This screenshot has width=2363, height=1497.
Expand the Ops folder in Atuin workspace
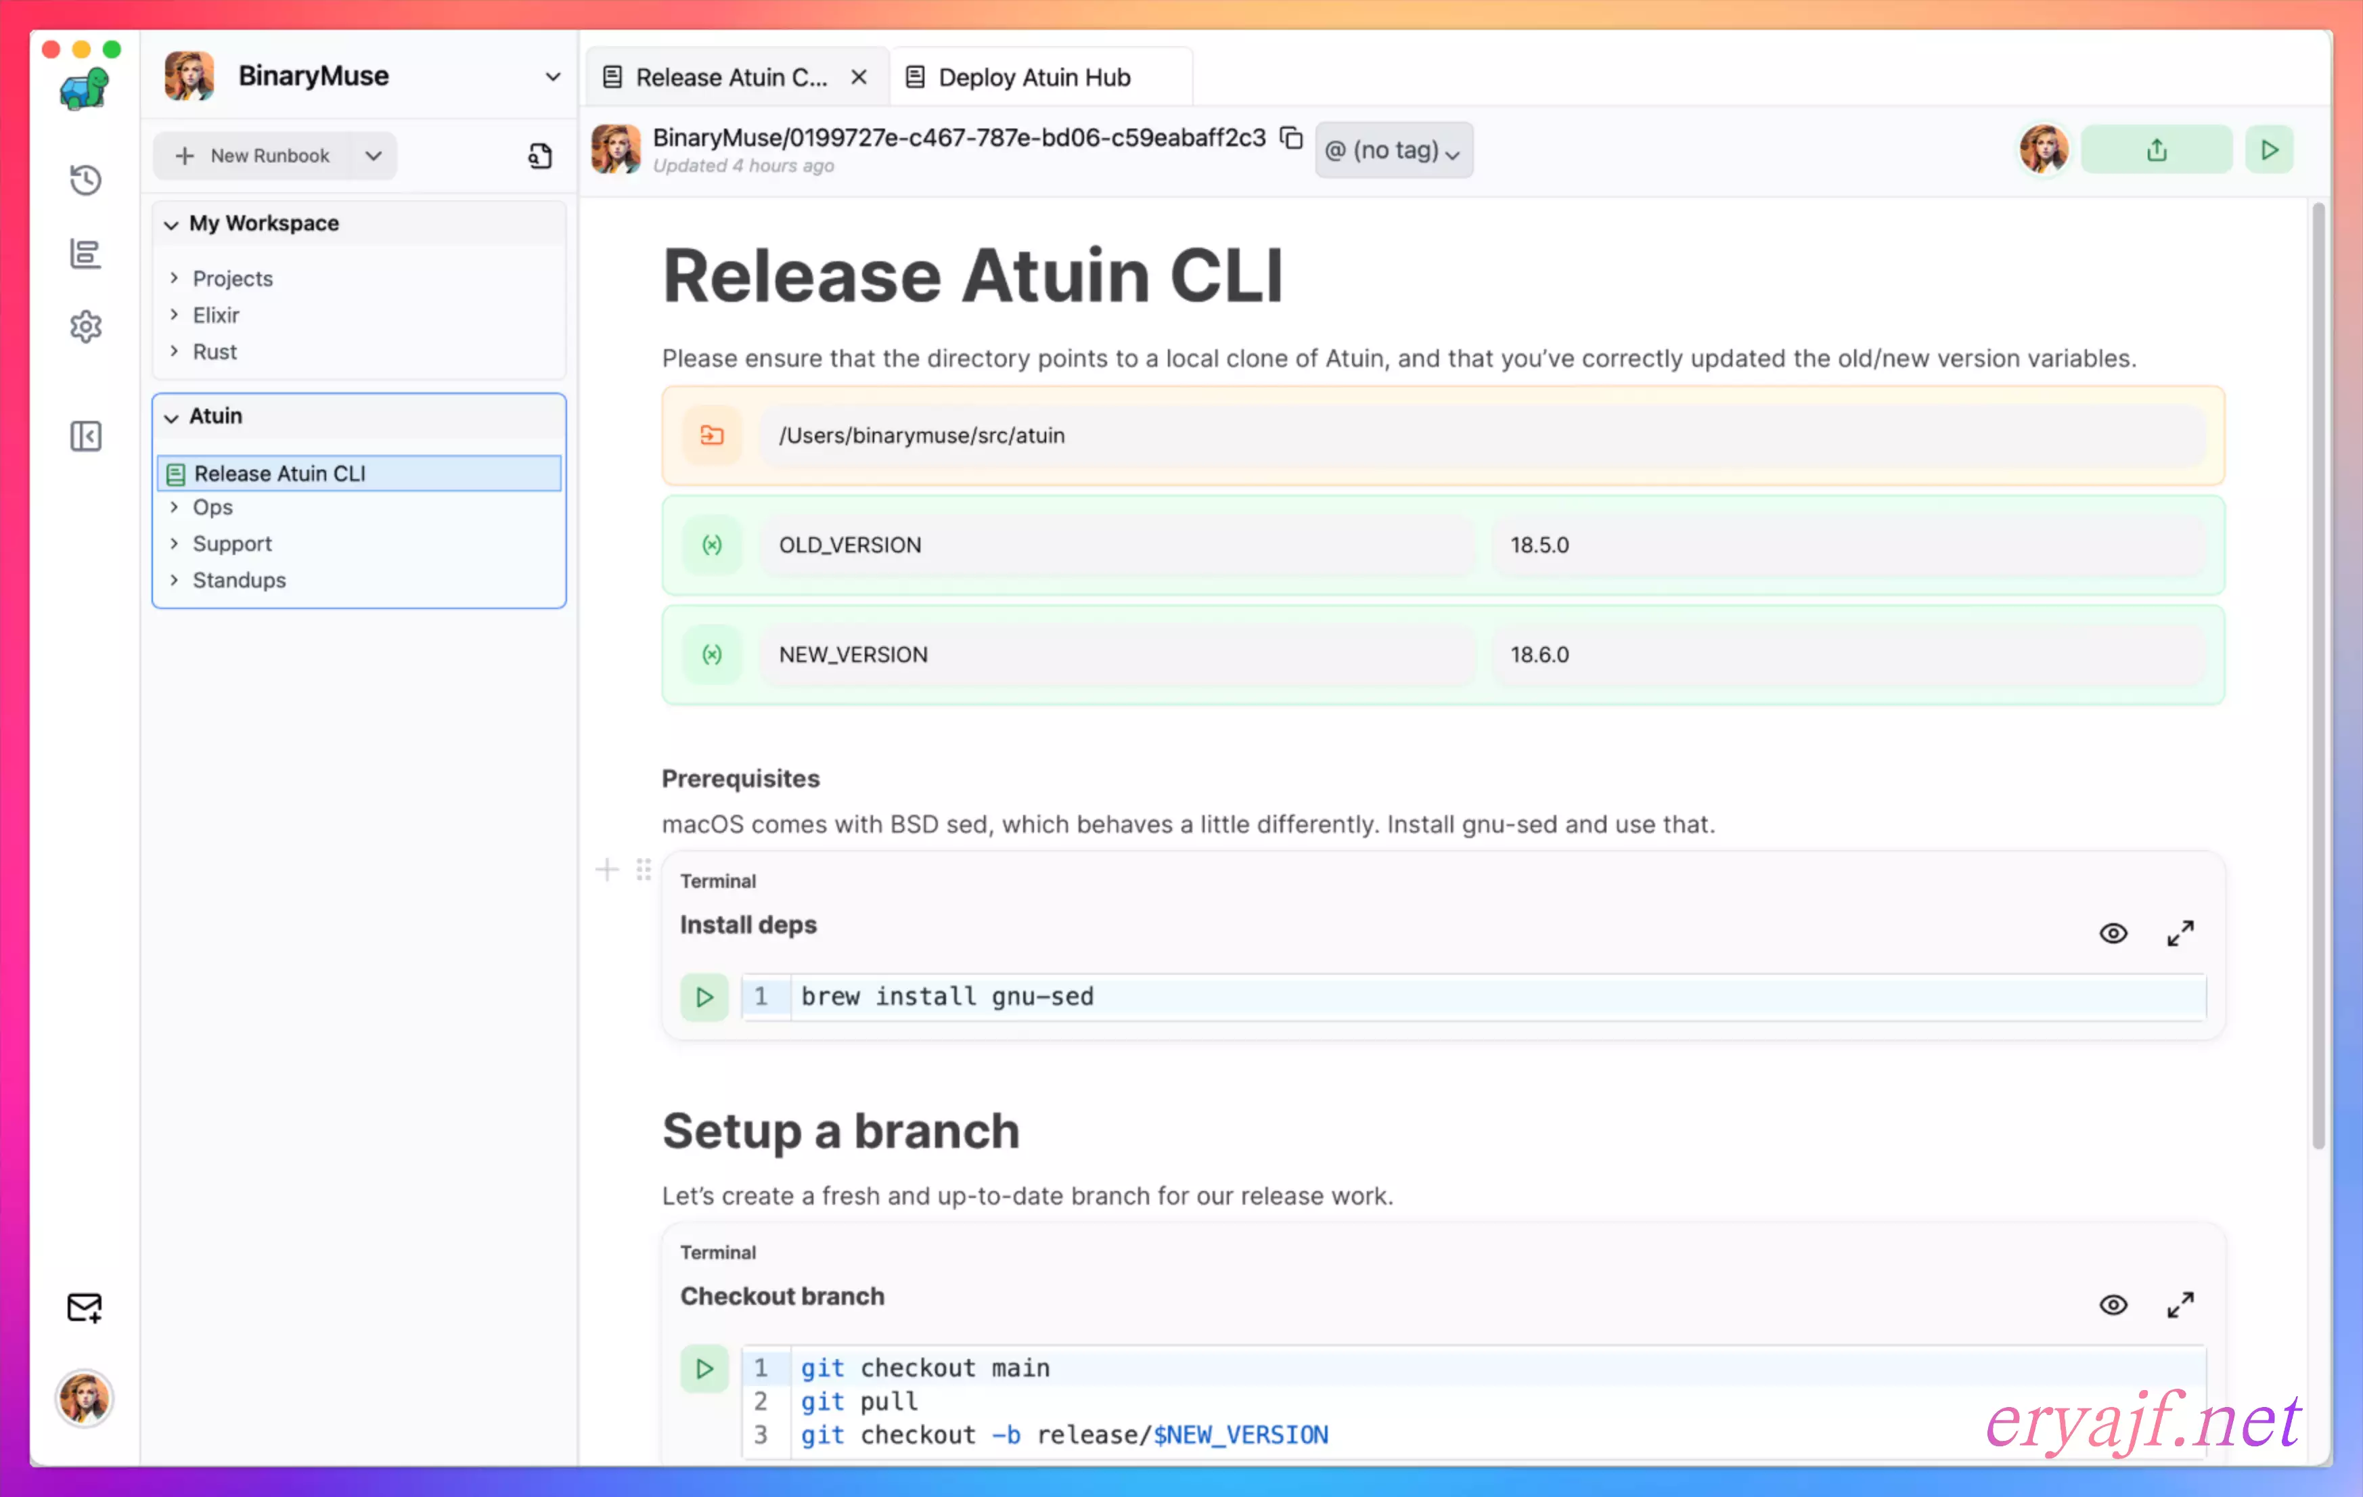point(212,508)
